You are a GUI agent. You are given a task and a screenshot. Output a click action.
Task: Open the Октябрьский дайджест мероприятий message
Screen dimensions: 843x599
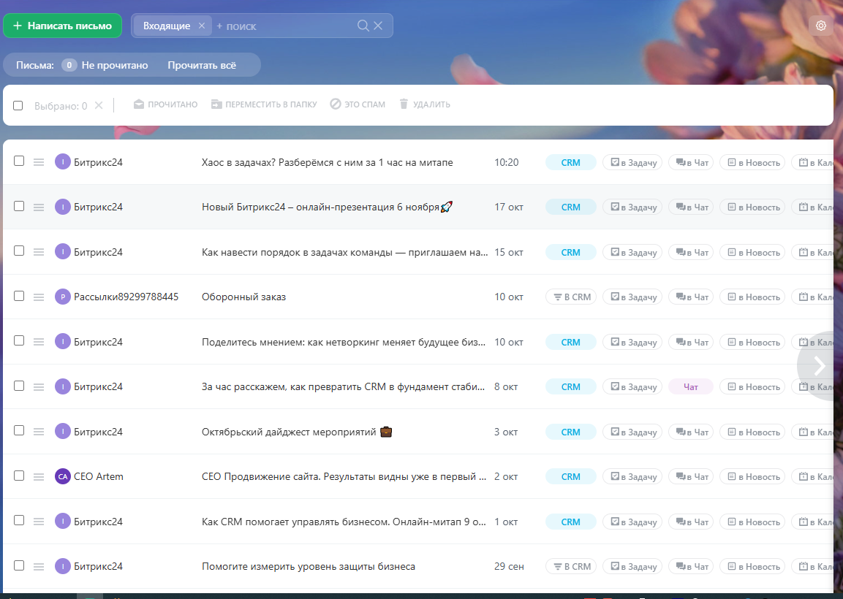click(297, 432)
